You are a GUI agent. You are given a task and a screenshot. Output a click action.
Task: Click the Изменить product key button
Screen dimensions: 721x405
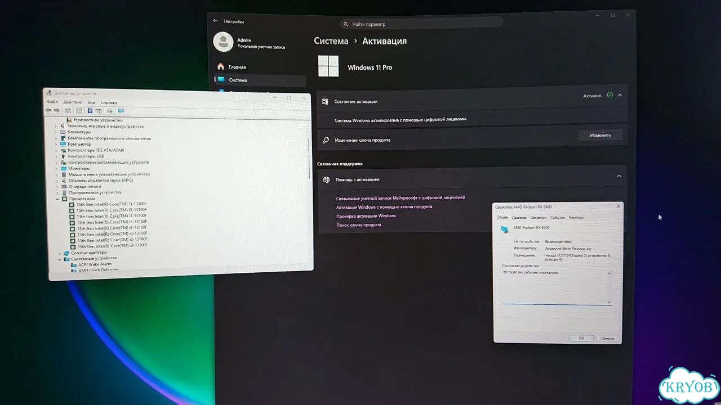[x=600, y=136]
